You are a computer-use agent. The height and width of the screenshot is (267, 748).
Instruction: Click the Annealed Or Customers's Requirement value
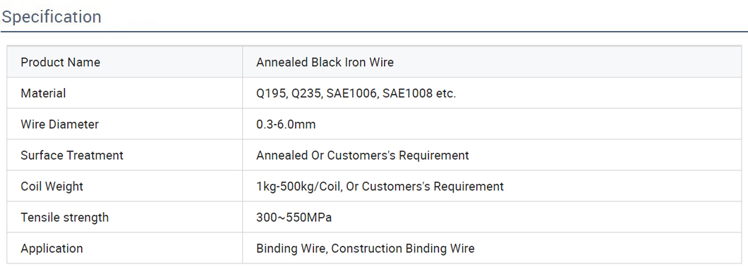[363, 156]
